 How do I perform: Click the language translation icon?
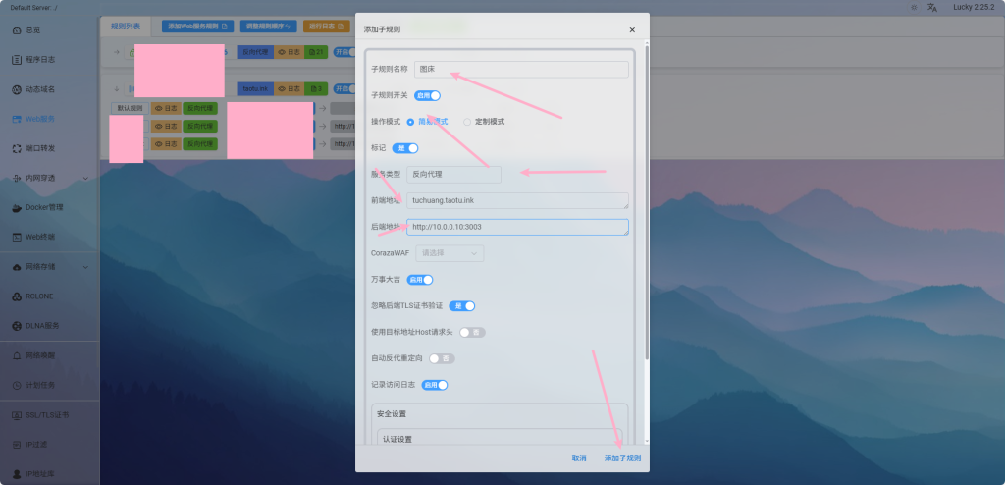click(932, 8)
